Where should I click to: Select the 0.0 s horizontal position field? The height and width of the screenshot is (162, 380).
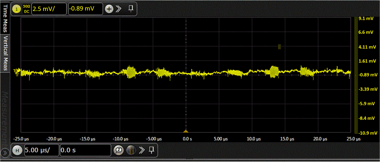coord(85,150)
